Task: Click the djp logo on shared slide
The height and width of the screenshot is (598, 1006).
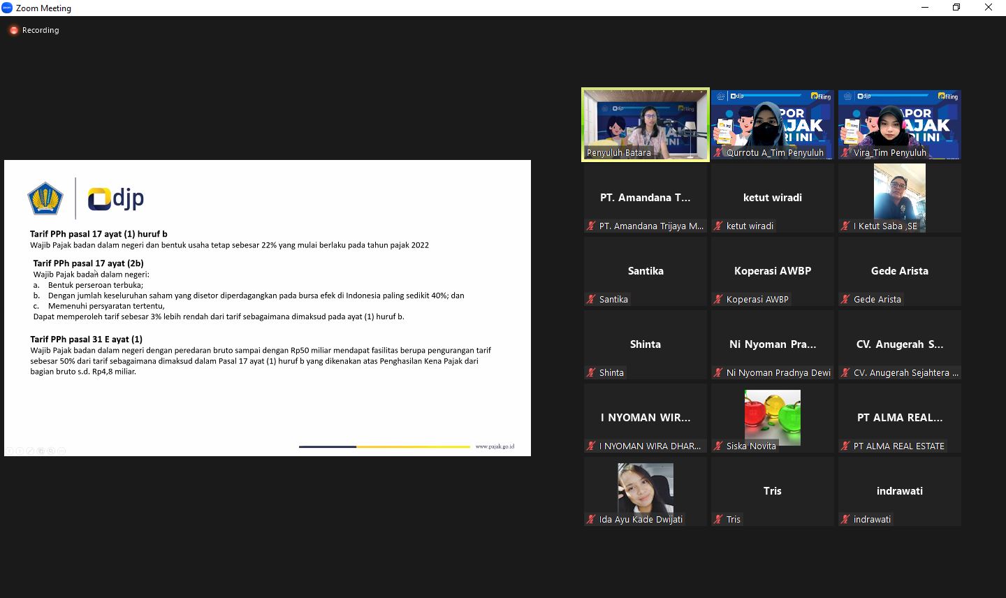Action: point(116,198)
